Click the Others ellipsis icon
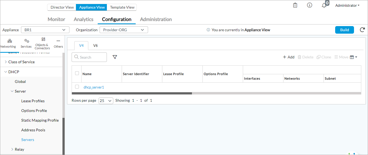The image size is (368, 155). click(58, 41)
